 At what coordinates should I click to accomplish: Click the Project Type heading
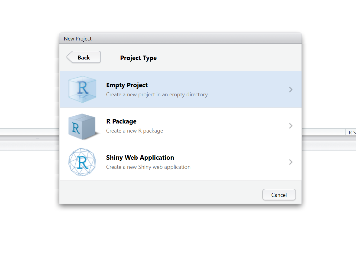[x=138, y=58]
